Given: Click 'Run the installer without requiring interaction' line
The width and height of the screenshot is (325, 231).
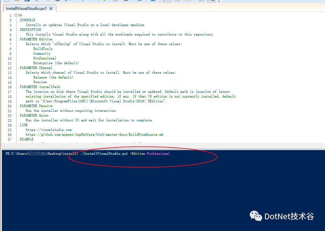Looking at the screenshot, I should (71, 111).
